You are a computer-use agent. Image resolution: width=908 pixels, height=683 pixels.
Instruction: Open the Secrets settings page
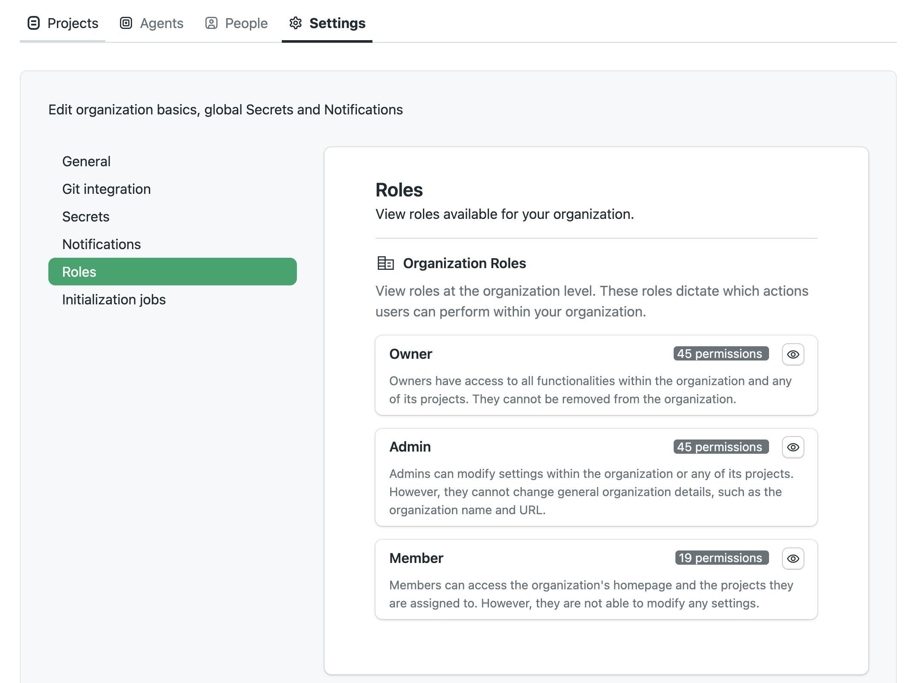173,216
